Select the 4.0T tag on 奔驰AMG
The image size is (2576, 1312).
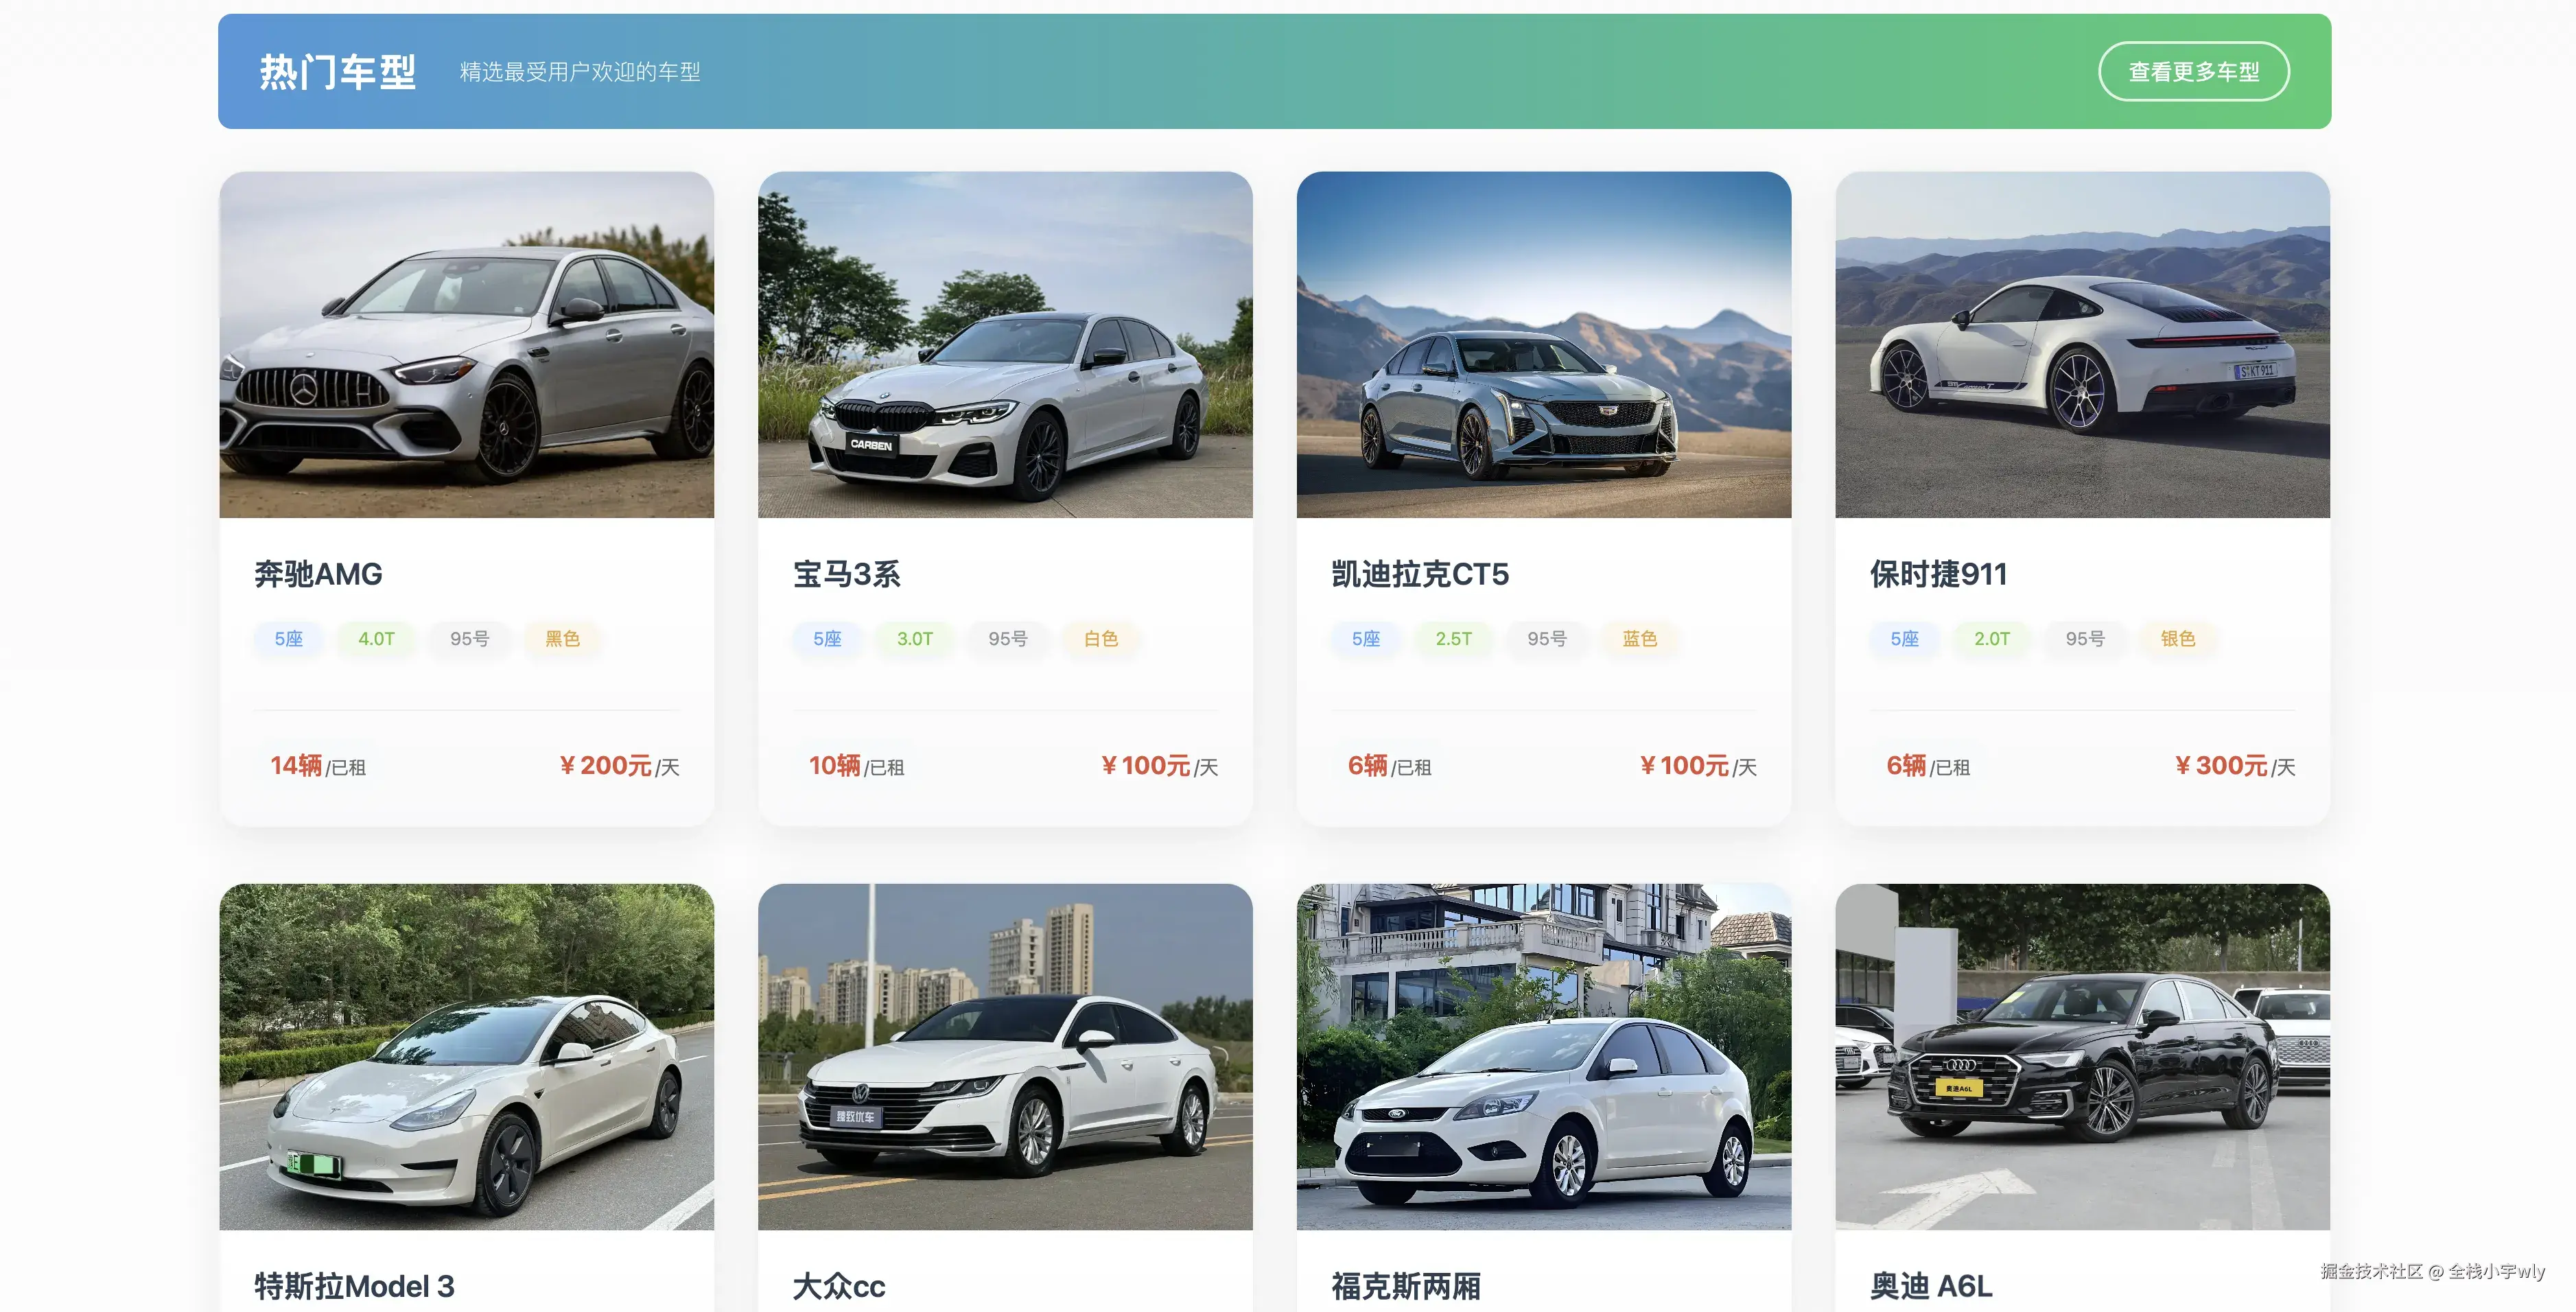click(x=376, y=638)
